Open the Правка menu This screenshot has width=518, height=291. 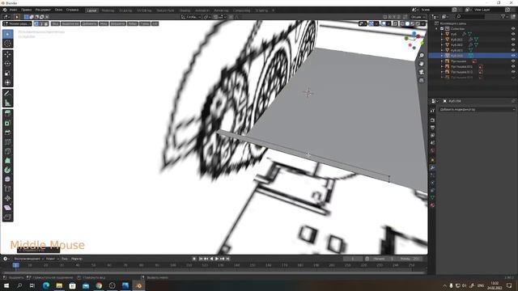tap(27, 10)
